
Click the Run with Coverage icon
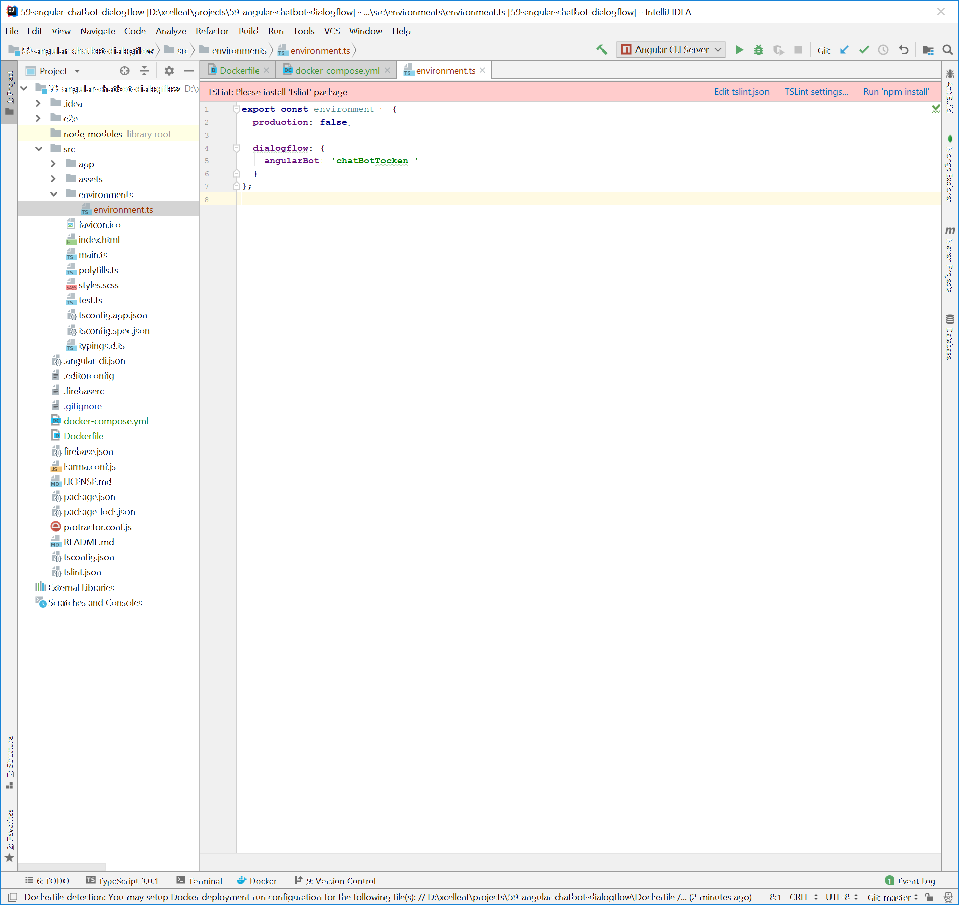click(x=779, y=50)
